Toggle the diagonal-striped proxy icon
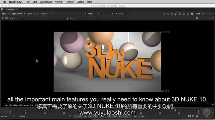Screen dimensions: 215x120 click(x=172, y=14)
